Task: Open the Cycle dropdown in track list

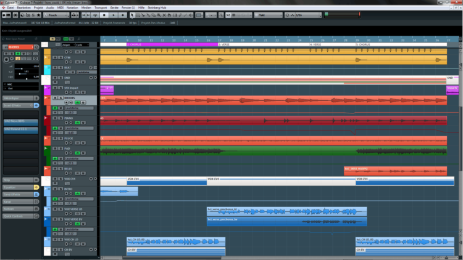Action: tap(81, 45)
